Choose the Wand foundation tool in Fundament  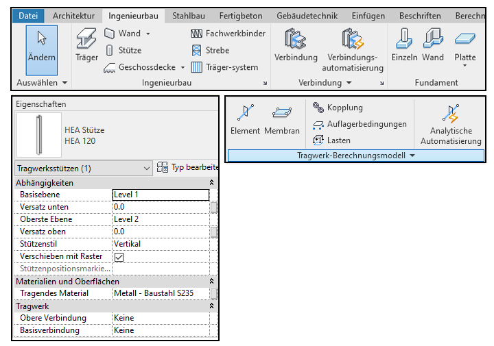click(x=433, y=45)
